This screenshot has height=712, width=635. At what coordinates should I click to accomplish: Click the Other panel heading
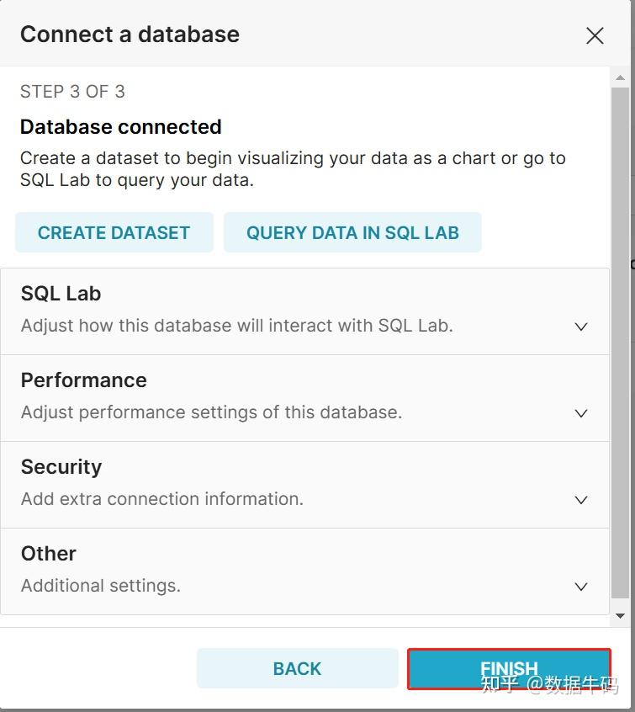[x=49, y=554]
